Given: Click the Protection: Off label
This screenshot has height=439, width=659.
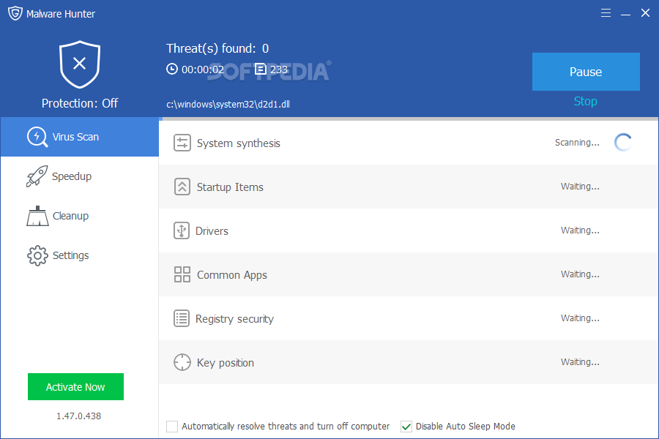Looking at the screenshot, I should tap(80, 103).
